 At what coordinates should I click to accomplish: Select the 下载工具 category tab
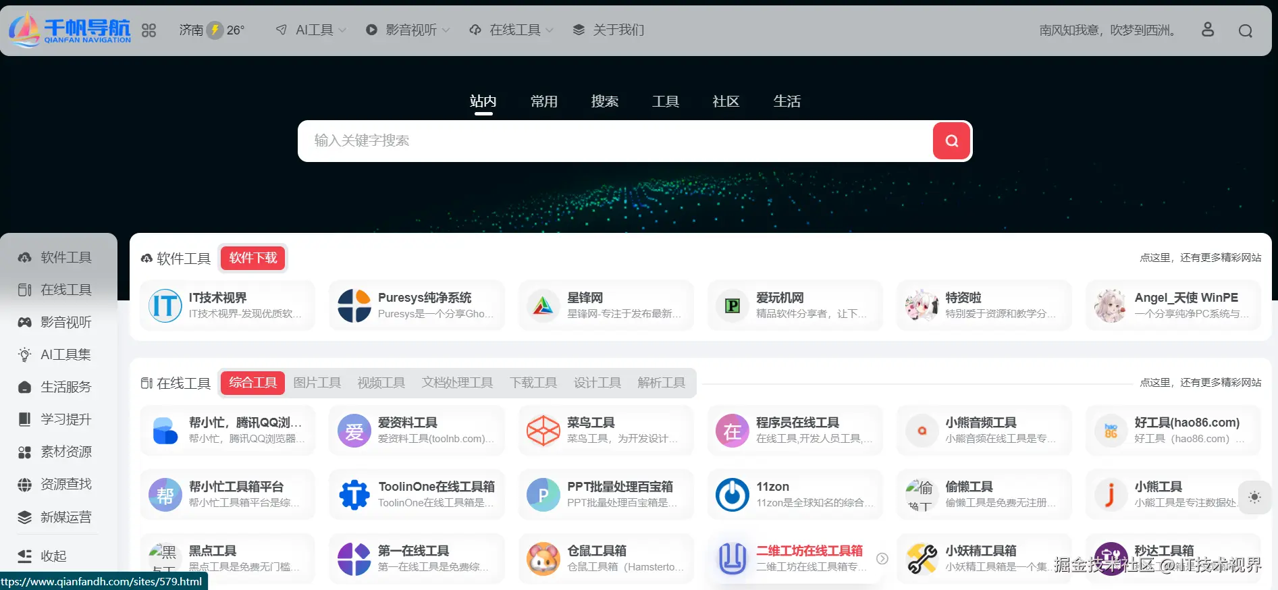click(533, 383)
